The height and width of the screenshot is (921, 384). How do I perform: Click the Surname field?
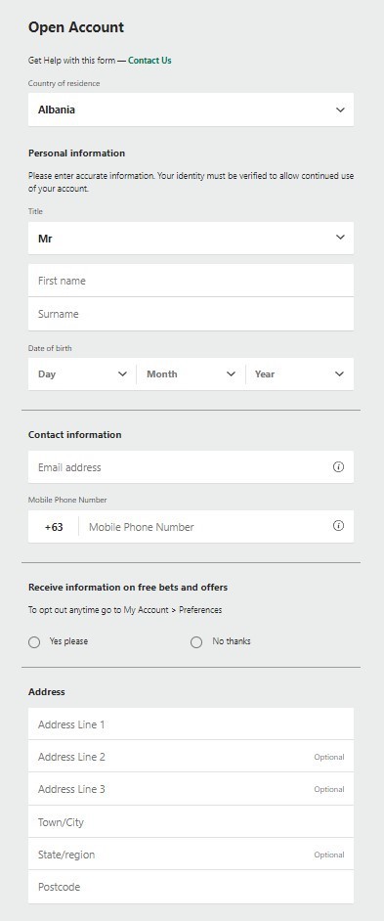click(x=191, y=314)
